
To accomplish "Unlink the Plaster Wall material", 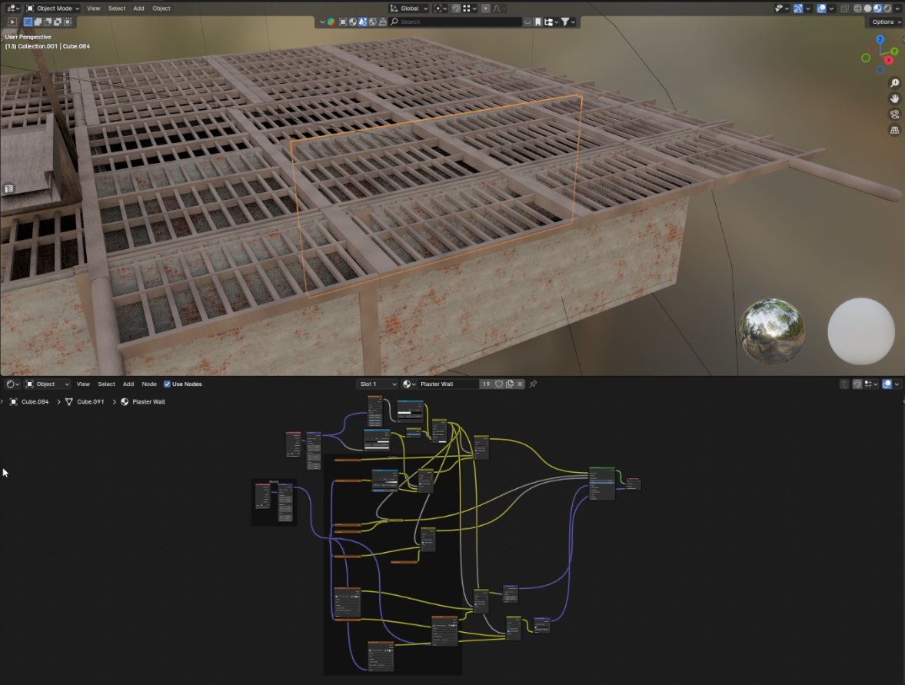I will coord(520,384).
